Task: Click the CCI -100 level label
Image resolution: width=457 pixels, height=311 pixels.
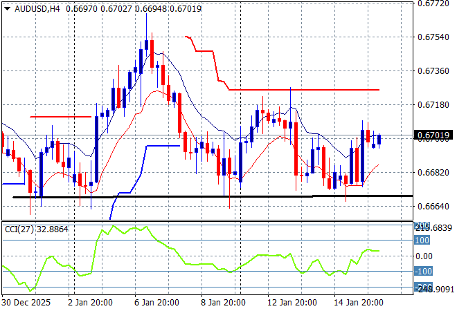Action: point(423,272)
